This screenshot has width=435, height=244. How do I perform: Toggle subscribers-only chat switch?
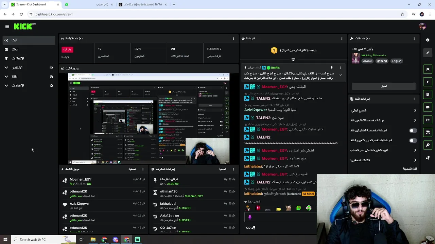[413, 130]
